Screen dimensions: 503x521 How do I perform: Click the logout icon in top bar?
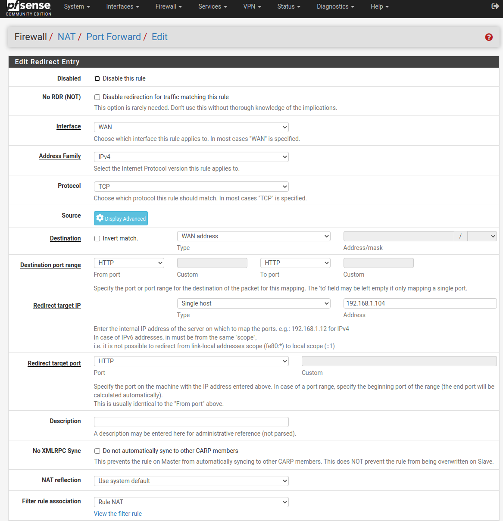495,6
